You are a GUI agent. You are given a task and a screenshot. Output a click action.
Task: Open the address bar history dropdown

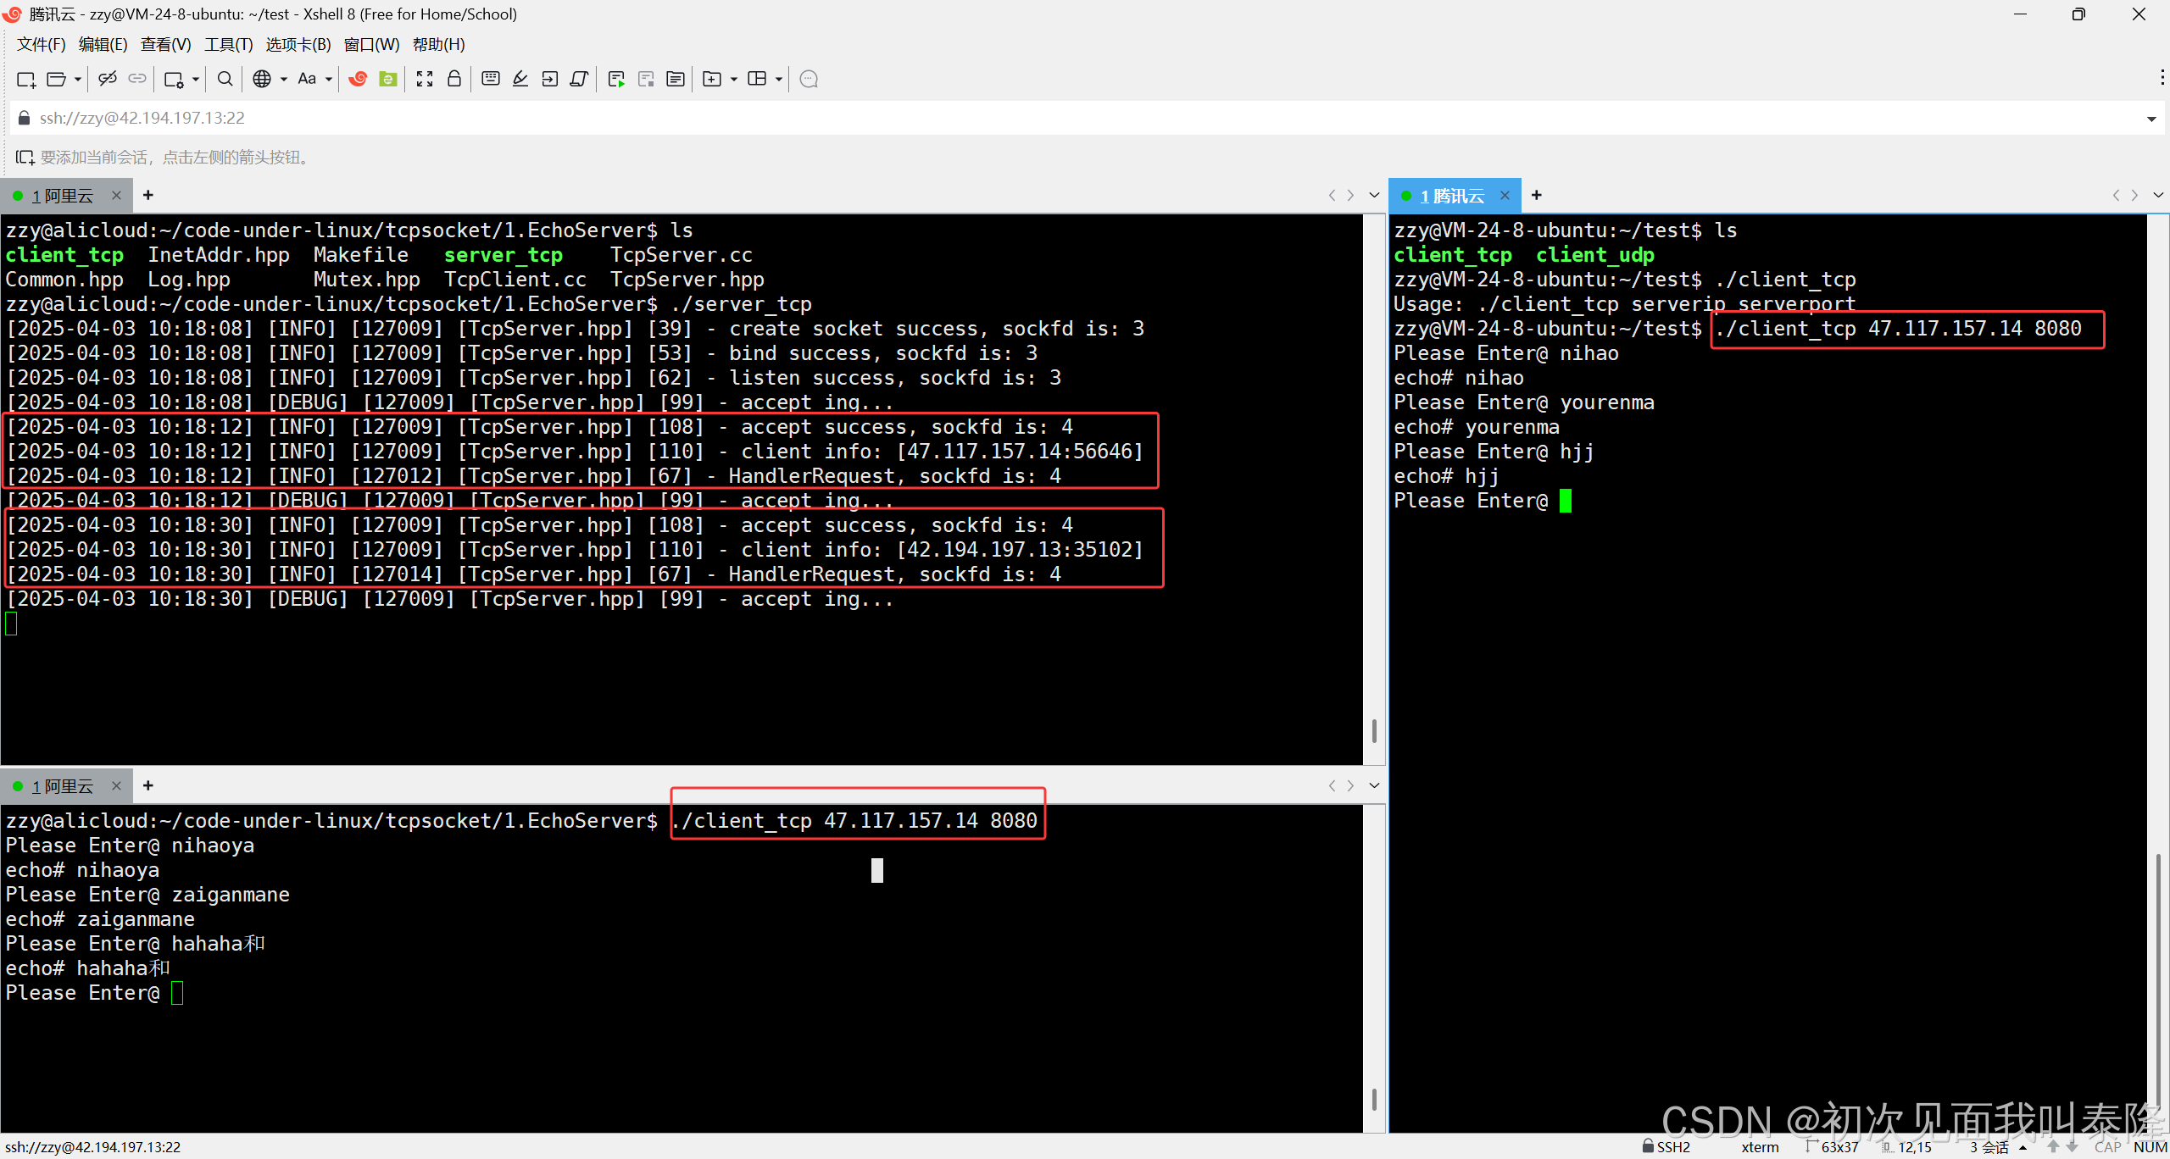(x=2151, y=119)
